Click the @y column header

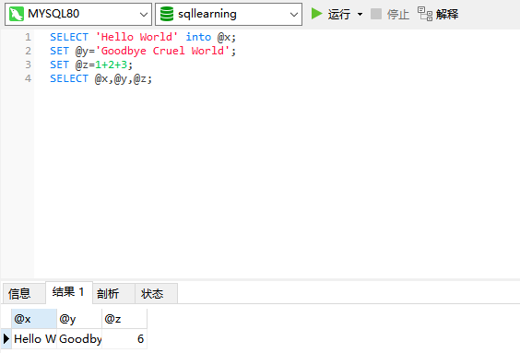click(79, 319)
